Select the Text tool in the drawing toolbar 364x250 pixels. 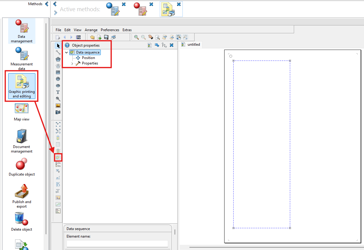58,92
